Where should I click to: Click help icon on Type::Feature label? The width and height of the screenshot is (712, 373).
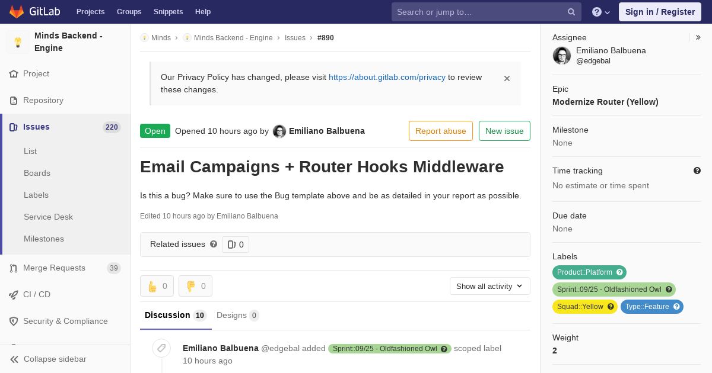[x=676, y=307]
